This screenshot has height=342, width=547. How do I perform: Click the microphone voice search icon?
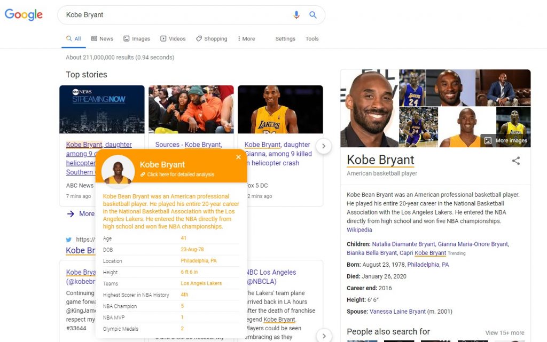296,15
